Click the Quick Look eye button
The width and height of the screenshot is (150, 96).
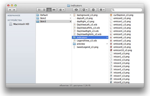click(x=76, y=10)
